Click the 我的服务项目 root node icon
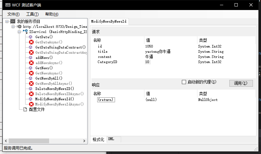 [13, 21]
